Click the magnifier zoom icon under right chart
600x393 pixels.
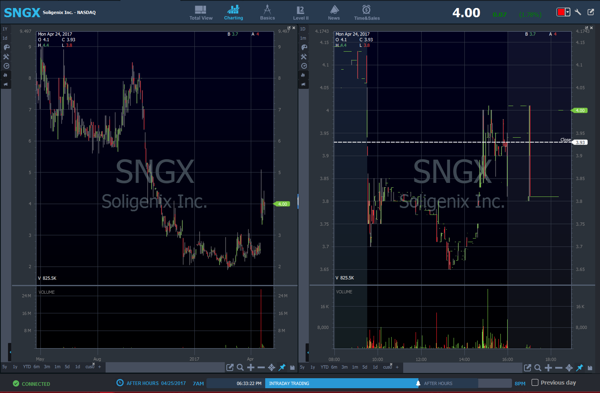tap(538, 367)
